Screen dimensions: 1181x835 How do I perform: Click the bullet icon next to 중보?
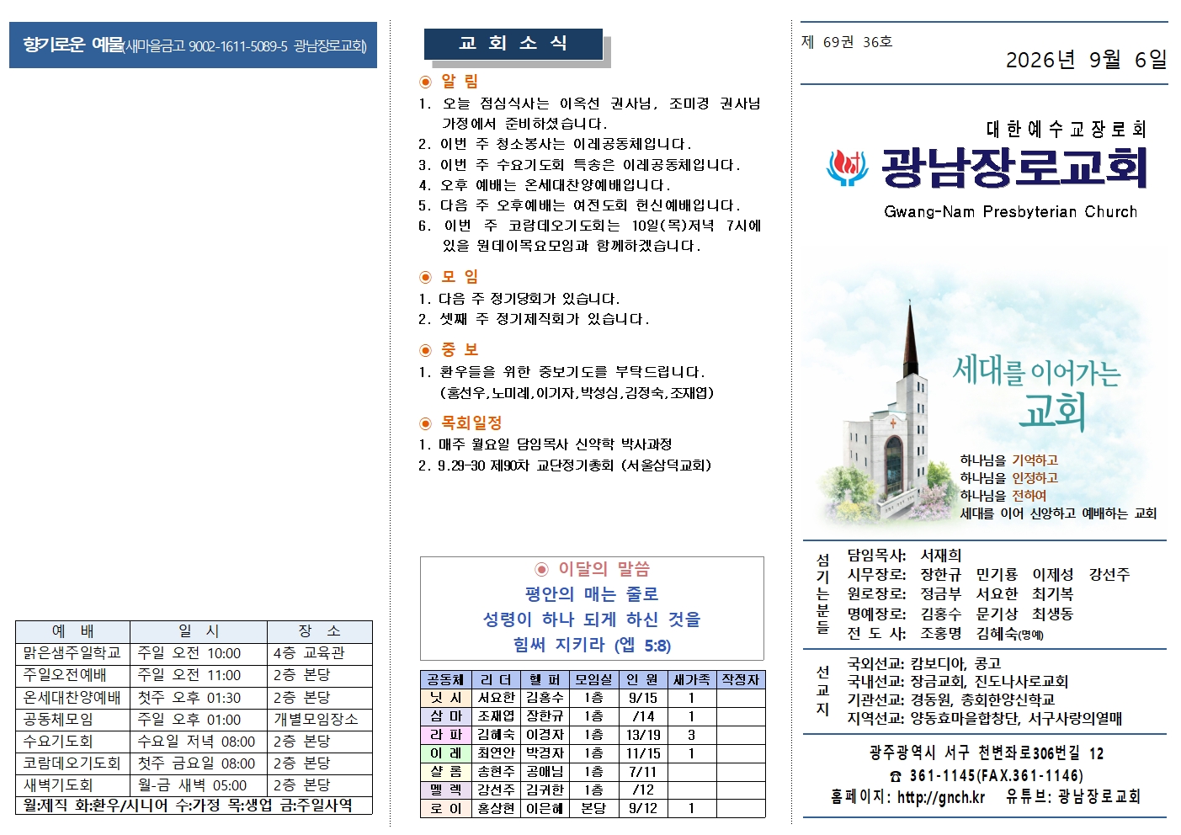pyautogui.click(x=425, y=350)
